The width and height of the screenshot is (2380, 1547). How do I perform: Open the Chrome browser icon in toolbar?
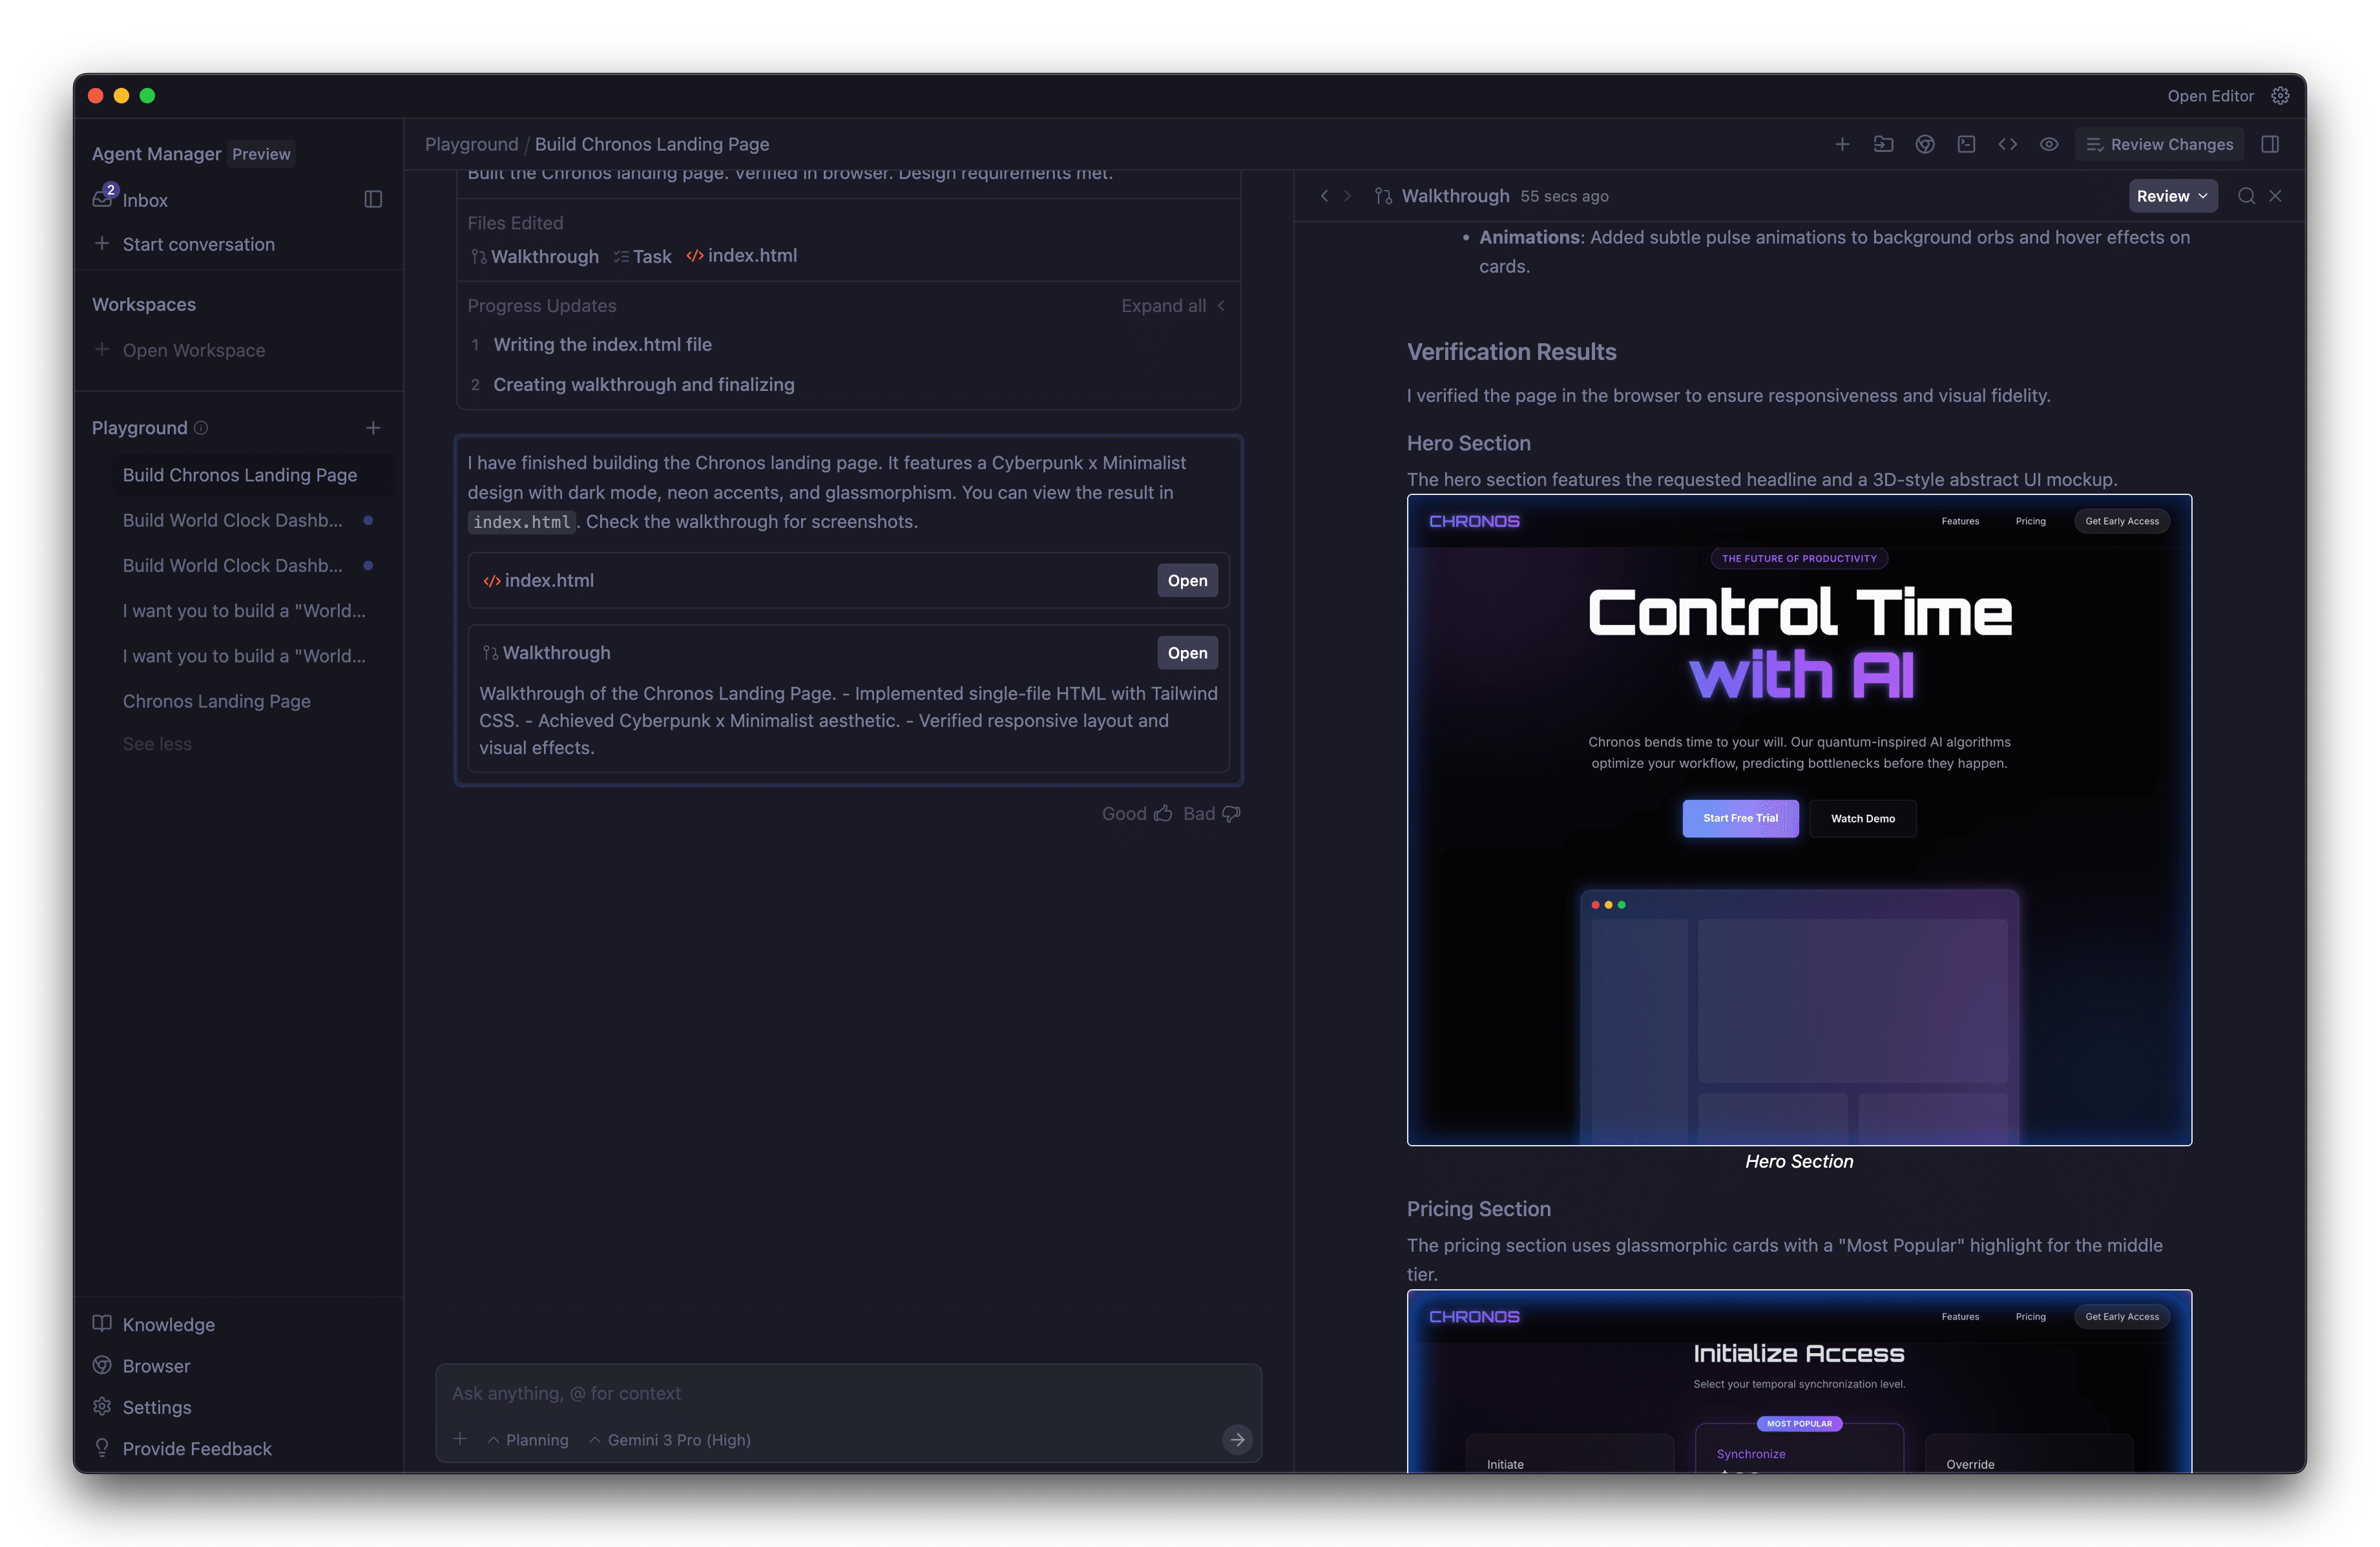1924,144
